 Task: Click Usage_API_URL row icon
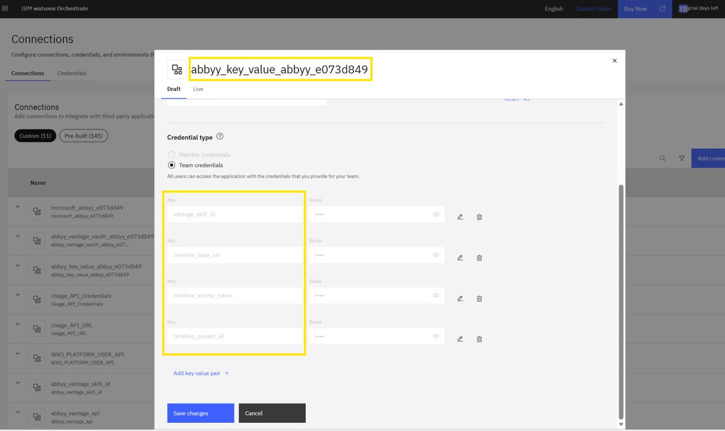(x=37, y=329)
